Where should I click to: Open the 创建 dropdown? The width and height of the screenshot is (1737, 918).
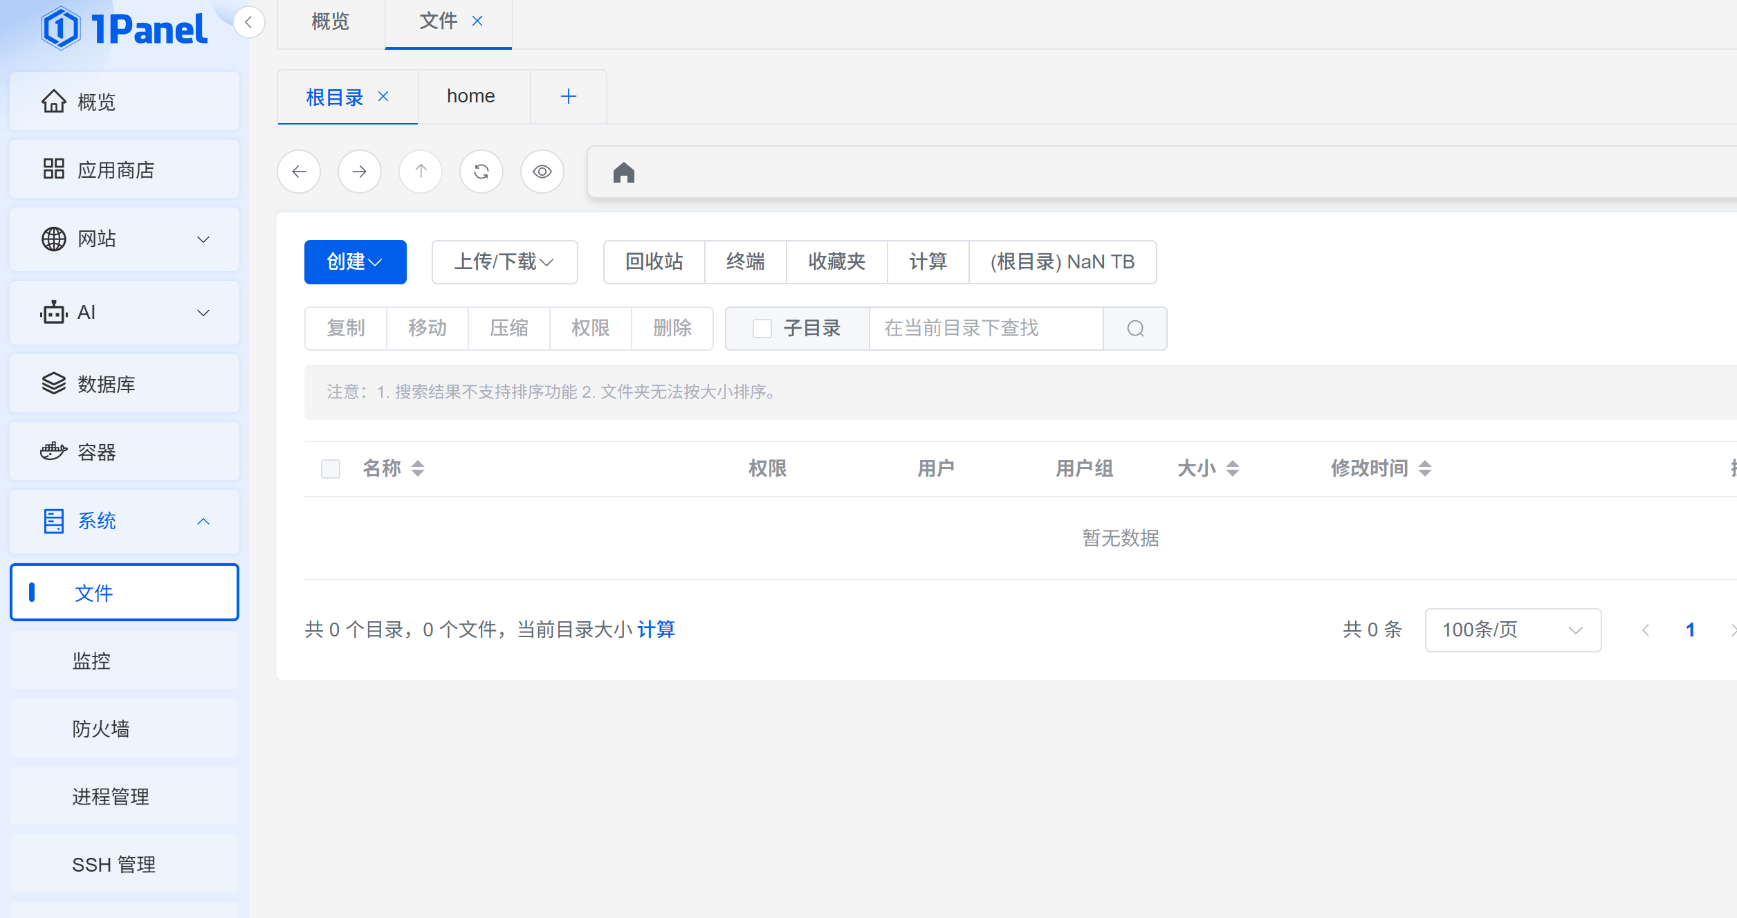[x=355, y=262]
